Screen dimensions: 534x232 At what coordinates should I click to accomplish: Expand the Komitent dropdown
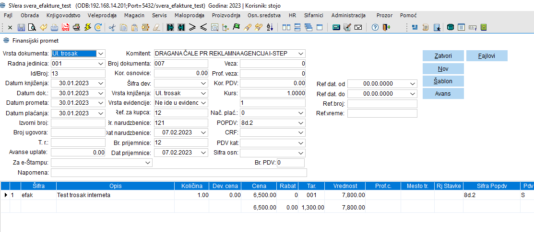(301, 54)
